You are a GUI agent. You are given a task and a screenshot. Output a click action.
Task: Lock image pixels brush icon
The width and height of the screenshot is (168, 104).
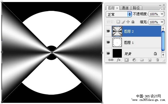(123, 22)
